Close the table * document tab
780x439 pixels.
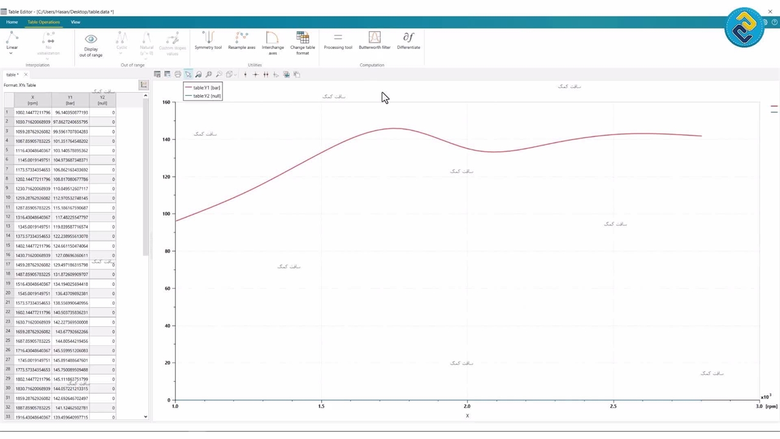pyautogui.click(x=26, y=75)
